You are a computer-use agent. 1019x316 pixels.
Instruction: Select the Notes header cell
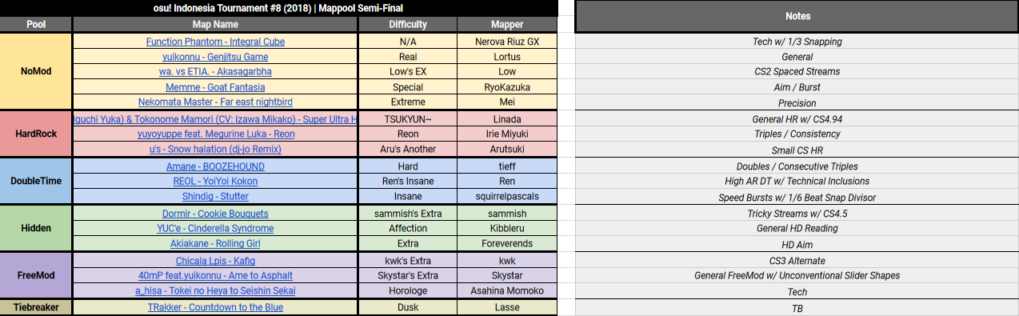coord(797,16)
